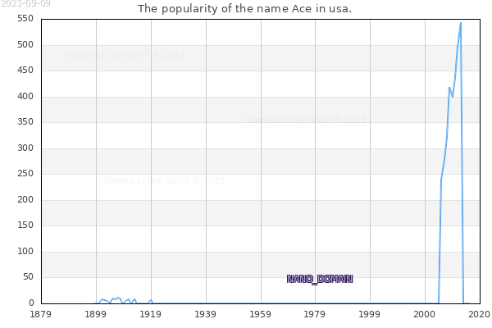Click the x-axis year label 1919
Viewport: 492px width, 328px height.
coord(150,314)
